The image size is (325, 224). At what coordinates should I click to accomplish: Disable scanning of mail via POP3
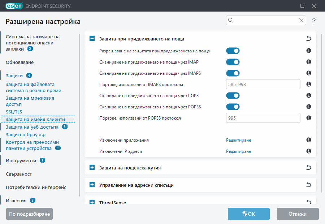pyautogui.click(x=233, y=96)
